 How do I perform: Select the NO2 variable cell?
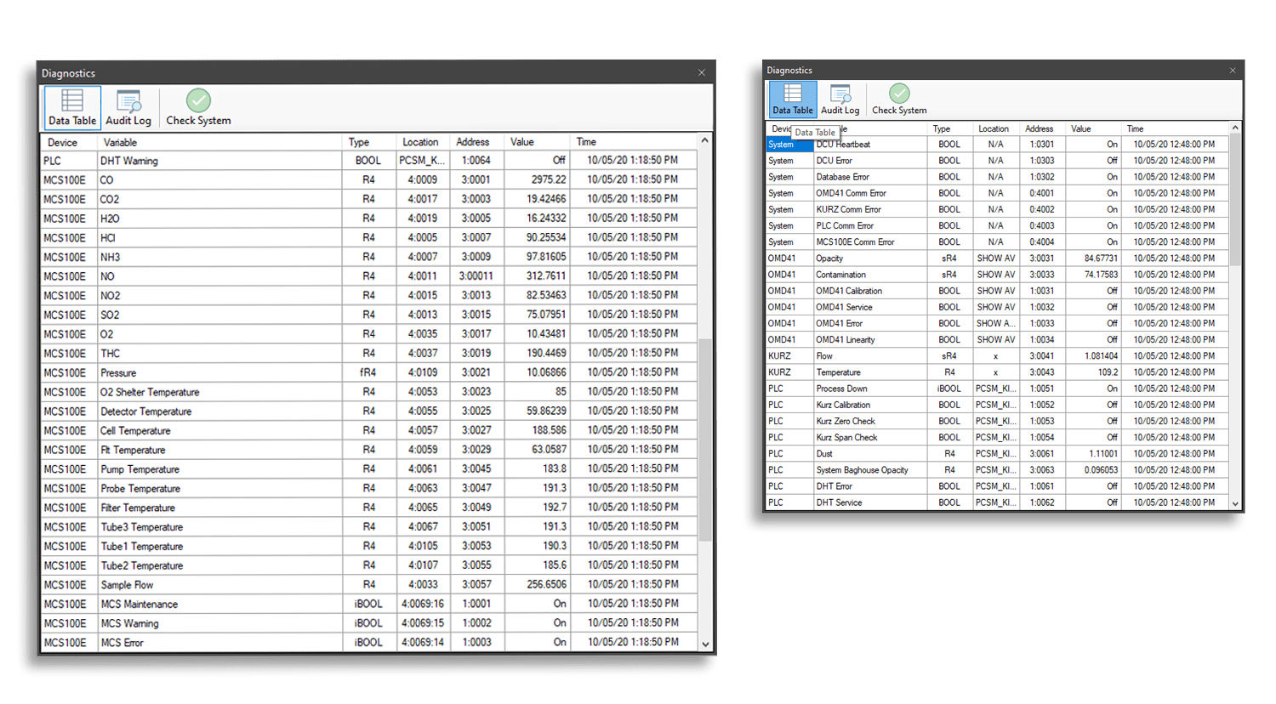click(219, 296)
